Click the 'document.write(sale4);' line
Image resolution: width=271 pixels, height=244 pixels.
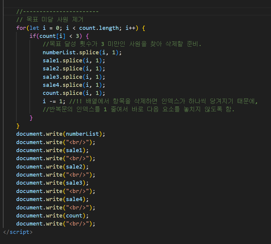coord(52,199)
